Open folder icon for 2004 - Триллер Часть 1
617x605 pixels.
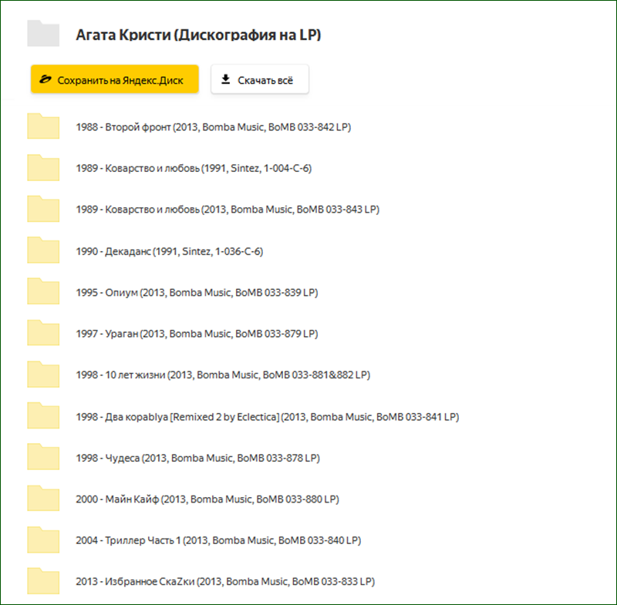click(x=43, y=539)
